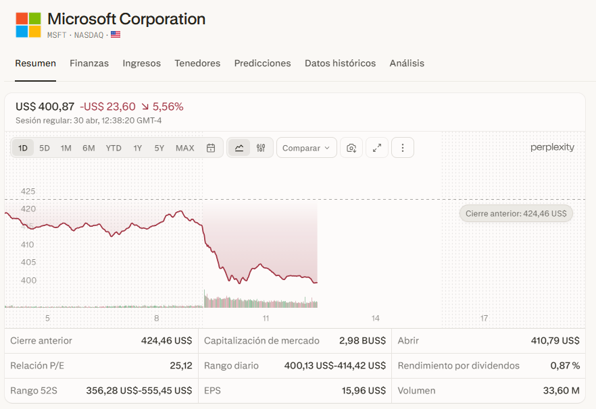596x409 pixels.
Task: Click the Rango diario value
Action: [335, 366]
